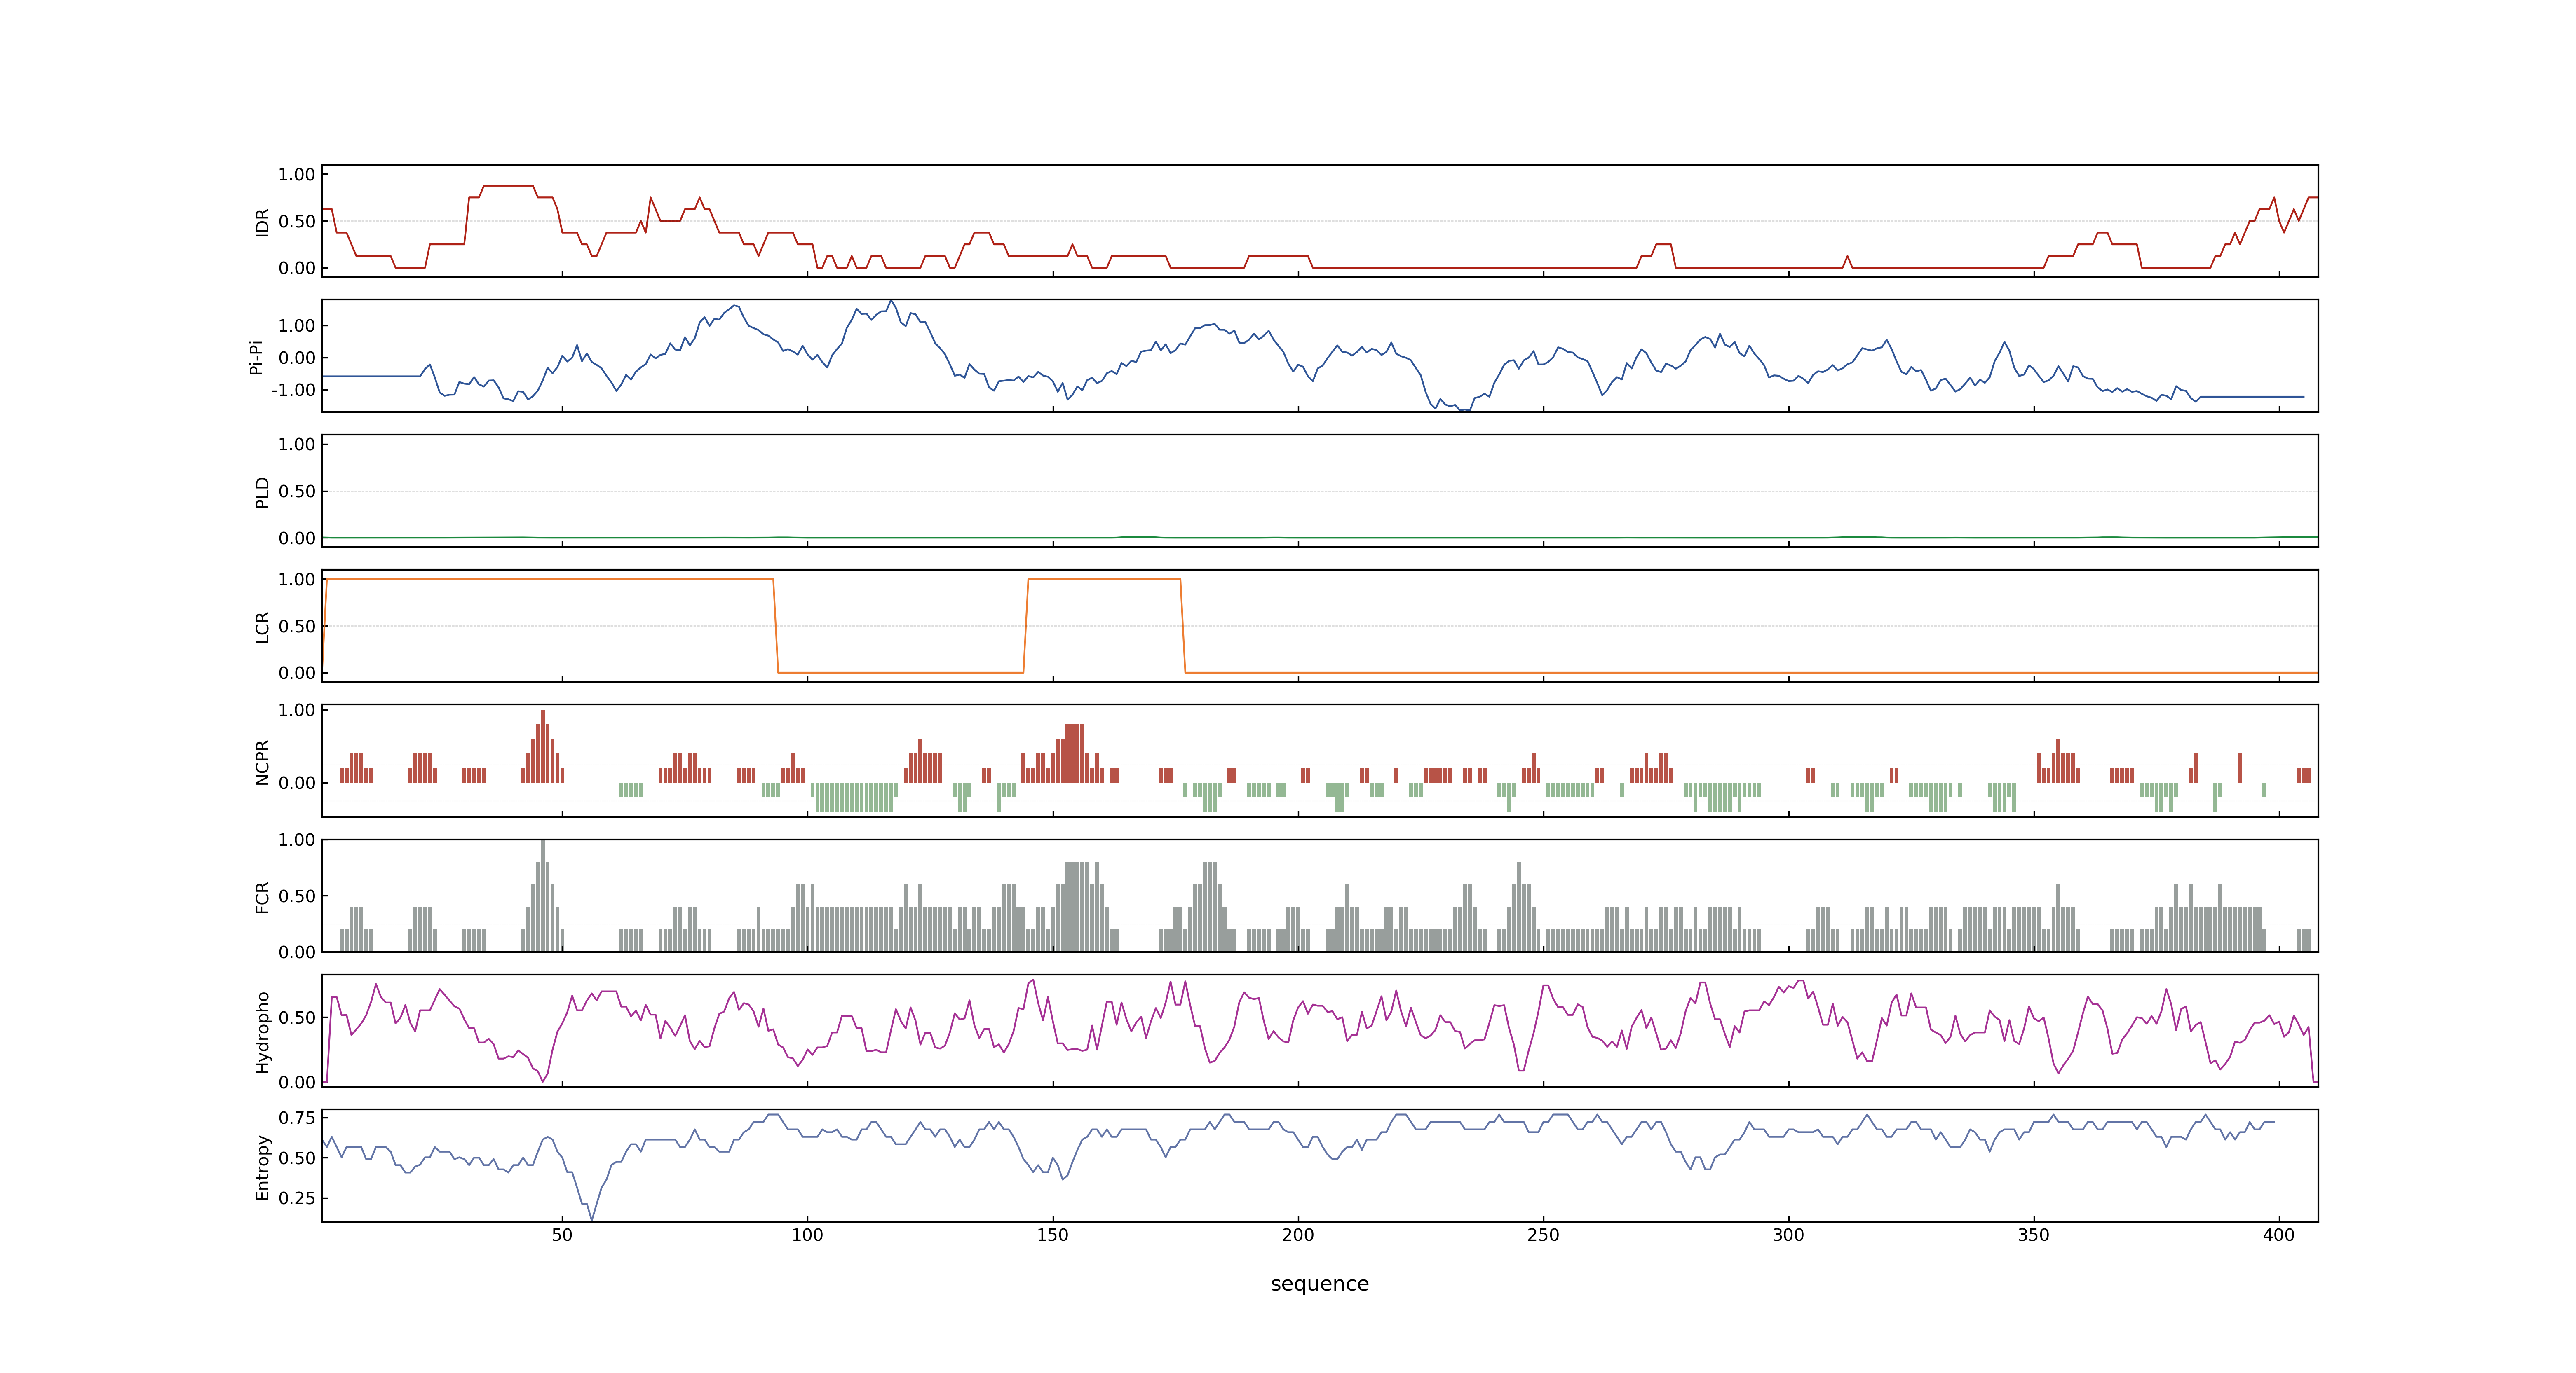Click the LCR axis label
This screenshot has height=1373, width=2576.
click(262, 627)
